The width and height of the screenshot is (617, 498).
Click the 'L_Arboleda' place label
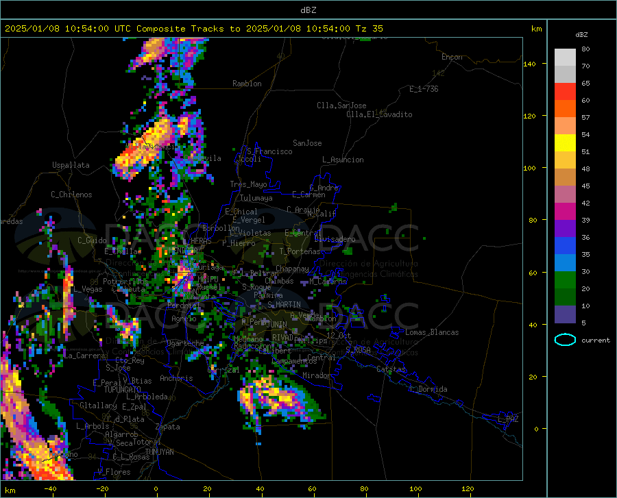147,397
